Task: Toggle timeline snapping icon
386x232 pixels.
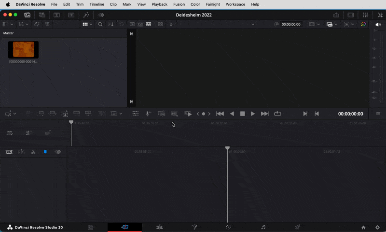Action: pos(21,152)
